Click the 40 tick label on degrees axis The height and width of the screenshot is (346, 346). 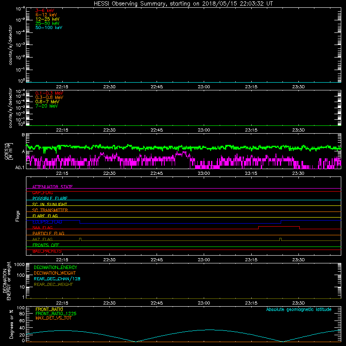click(22, 328)
